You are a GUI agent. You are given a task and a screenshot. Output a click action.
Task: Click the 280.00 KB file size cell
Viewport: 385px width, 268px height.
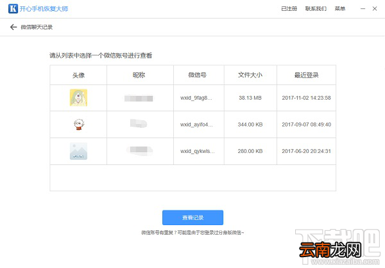click(250, 151)
